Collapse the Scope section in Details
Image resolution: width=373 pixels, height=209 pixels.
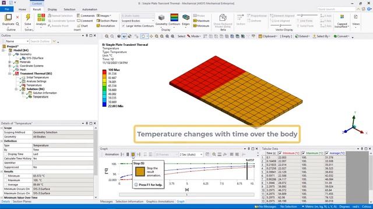point(2,128)
